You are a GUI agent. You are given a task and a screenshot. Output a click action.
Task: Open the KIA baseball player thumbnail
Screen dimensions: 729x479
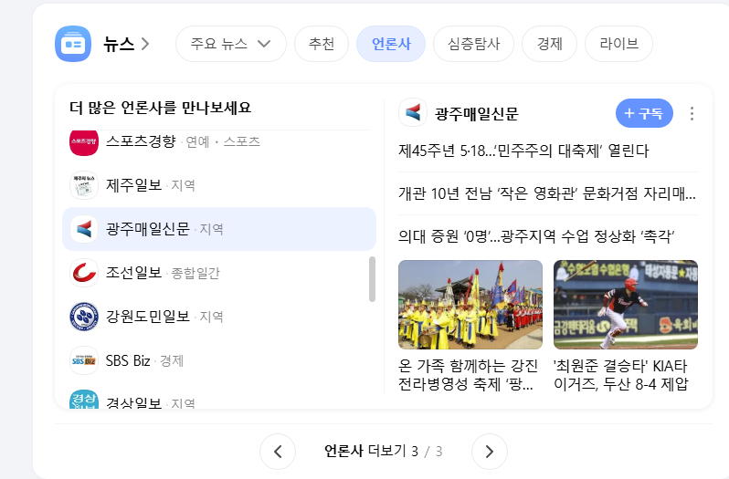point(626,305)
